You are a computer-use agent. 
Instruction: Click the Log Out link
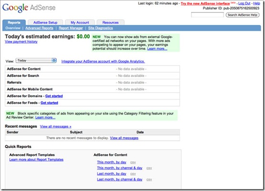[244, 3]
